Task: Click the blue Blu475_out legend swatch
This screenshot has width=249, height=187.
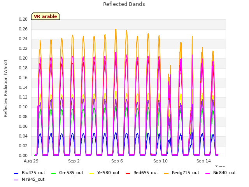Action: click(16, 173)
